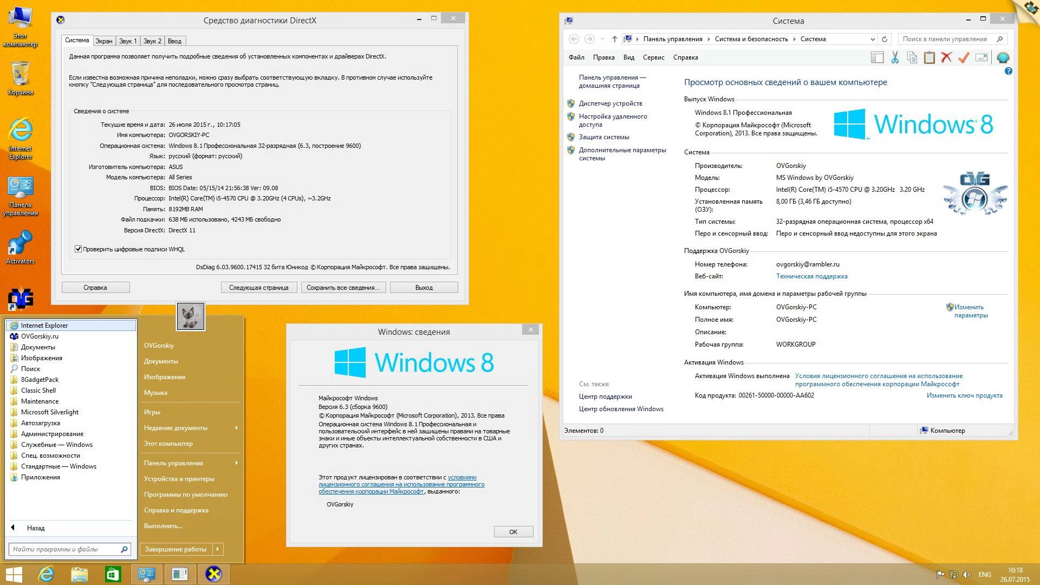This screenshot has width=1040, height=585.
Task: Click the volume speaker icon in system tray
Action: pyautogui.click(x=967, y=574)
